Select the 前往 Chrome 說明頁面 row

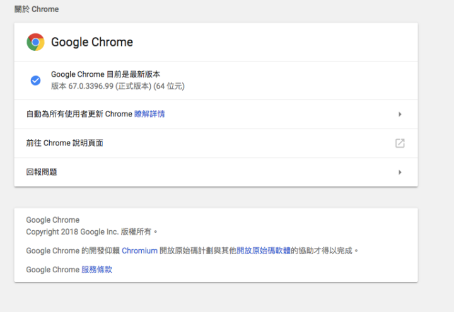(x=216, y=143)
